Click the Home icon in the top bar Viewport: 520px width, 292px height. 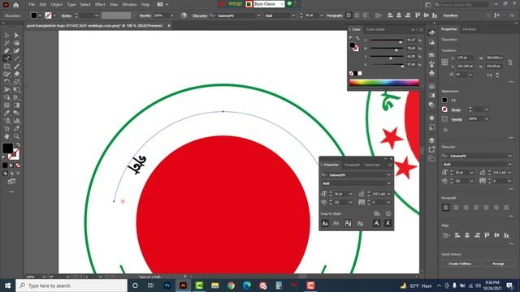tap(15, 5)
